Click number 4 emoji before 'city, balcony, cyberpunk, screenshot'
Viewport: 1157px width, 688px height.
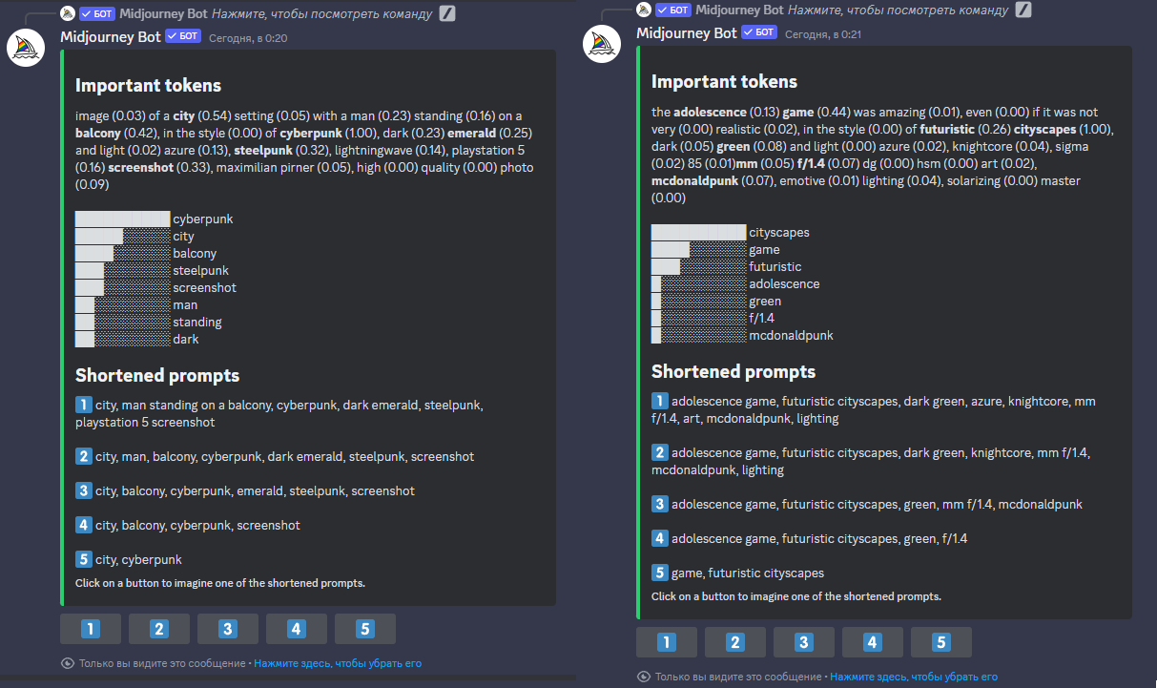coord(84,525)
